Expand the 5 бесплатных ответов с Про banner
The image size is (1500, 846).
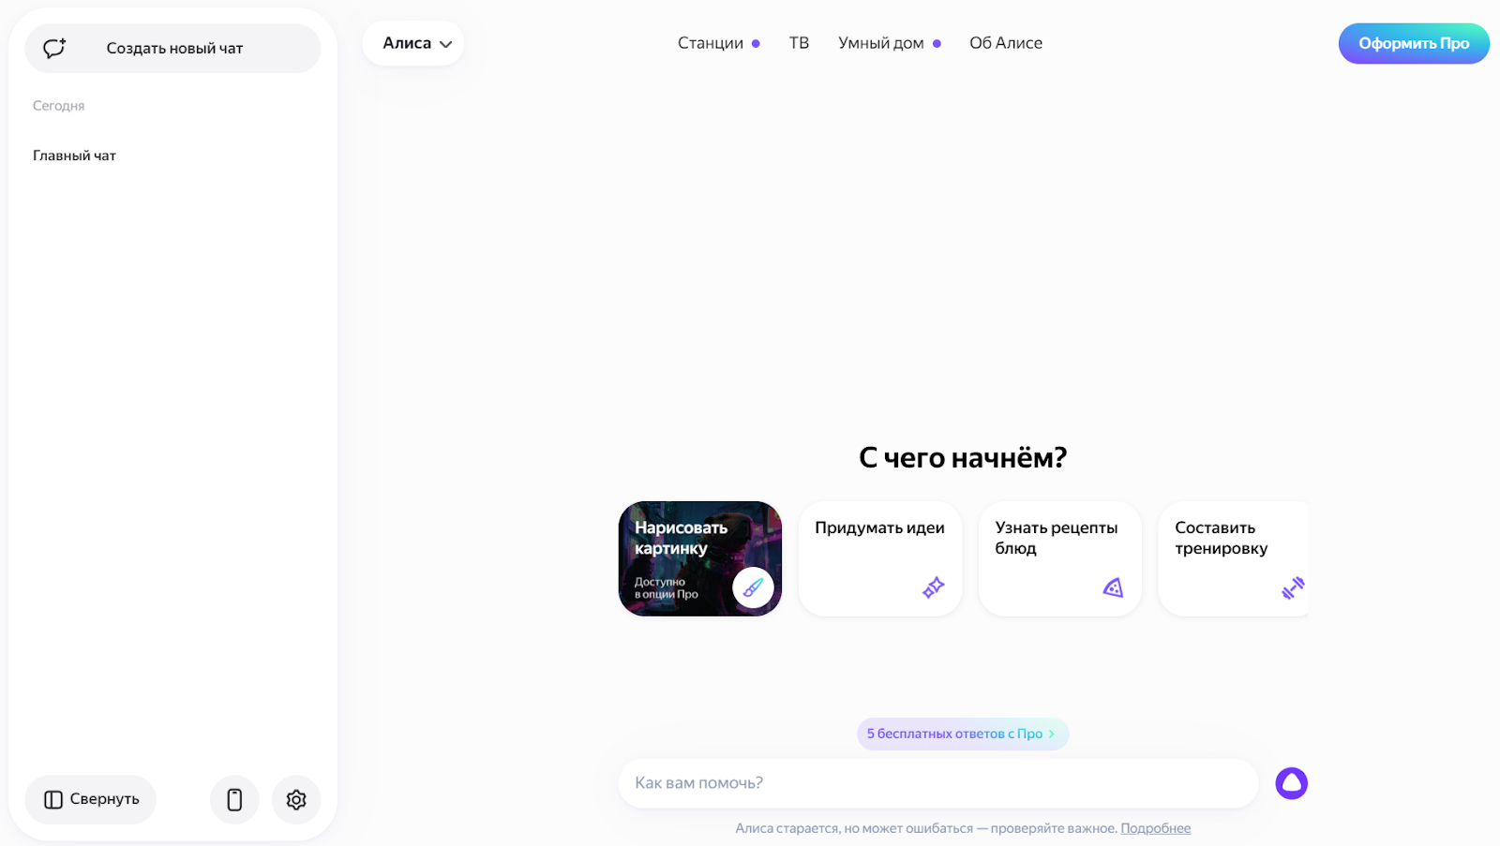click(x=963, y=734)
